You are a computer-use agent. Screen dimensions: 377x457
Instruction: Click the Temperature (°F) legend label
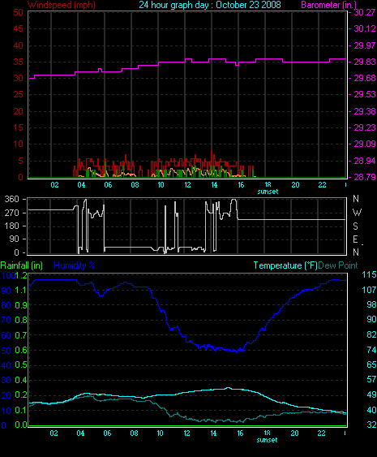285,265
